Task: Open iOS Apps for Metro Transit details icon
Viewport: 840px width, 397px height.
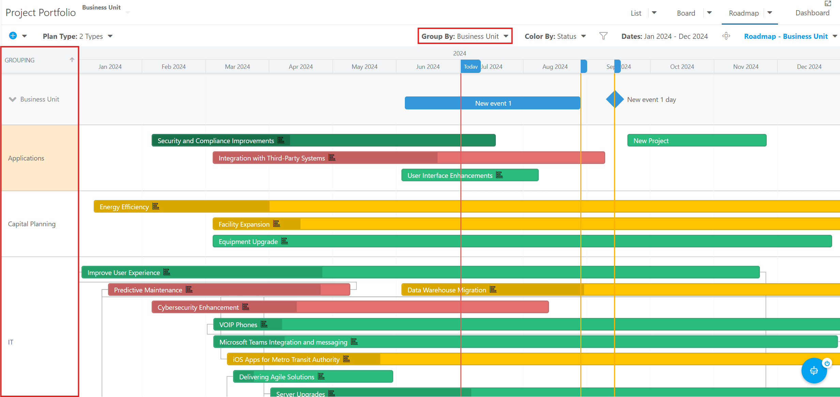Action: point(347,359)
